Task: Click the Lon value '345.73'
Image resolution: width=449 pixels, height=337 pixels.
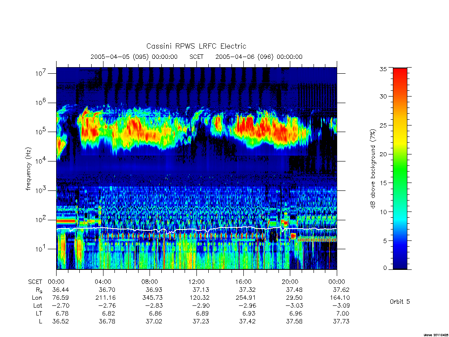Action: [x=152, y=298]
